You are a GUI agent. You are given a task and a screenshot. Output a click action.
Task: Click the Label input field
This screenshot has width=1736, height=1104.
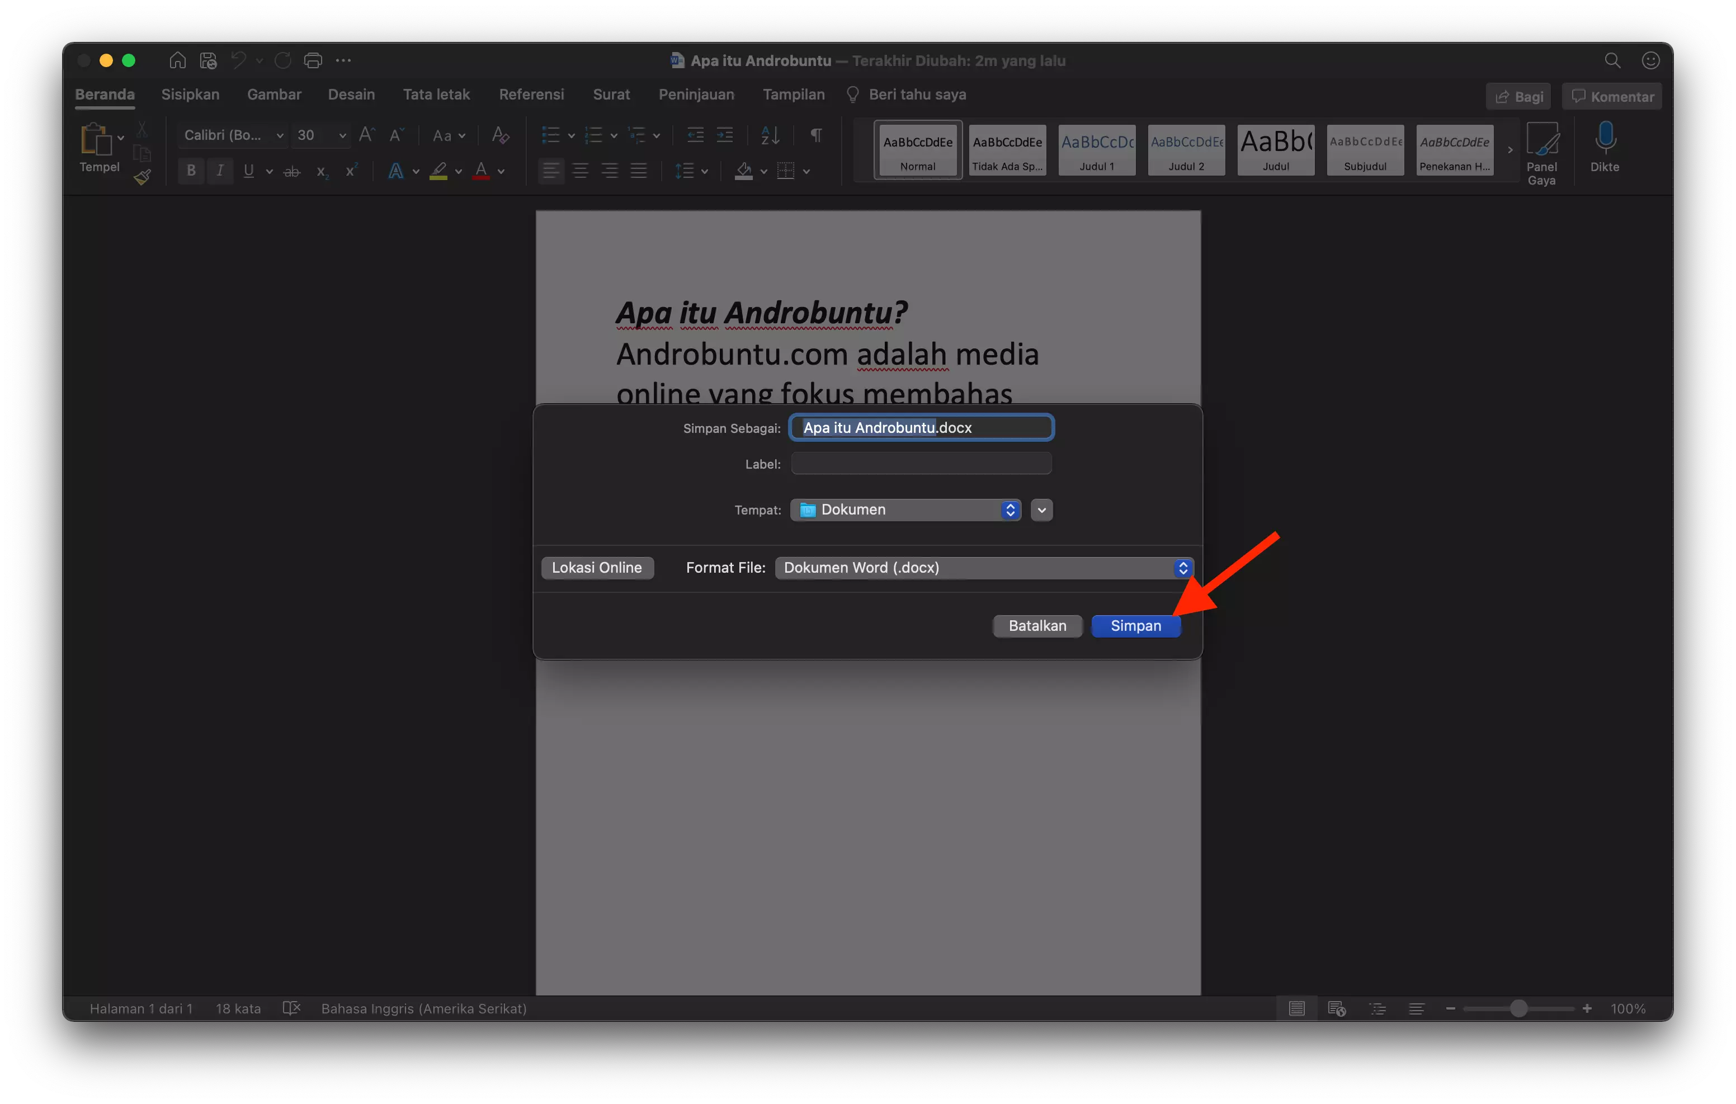pos(921,464)
